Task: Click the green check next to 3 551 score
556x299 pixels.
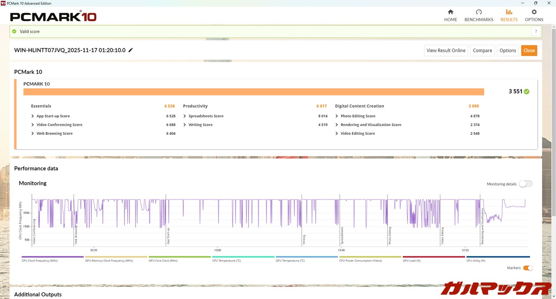Action: 526,91
